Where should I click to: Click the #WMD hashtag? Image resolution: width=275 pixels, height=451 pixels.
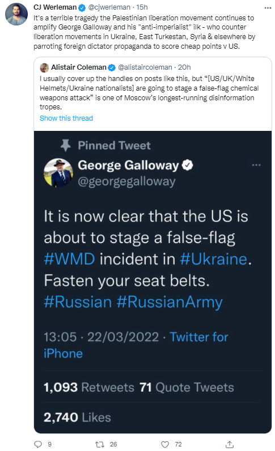(x=69, y=259)
